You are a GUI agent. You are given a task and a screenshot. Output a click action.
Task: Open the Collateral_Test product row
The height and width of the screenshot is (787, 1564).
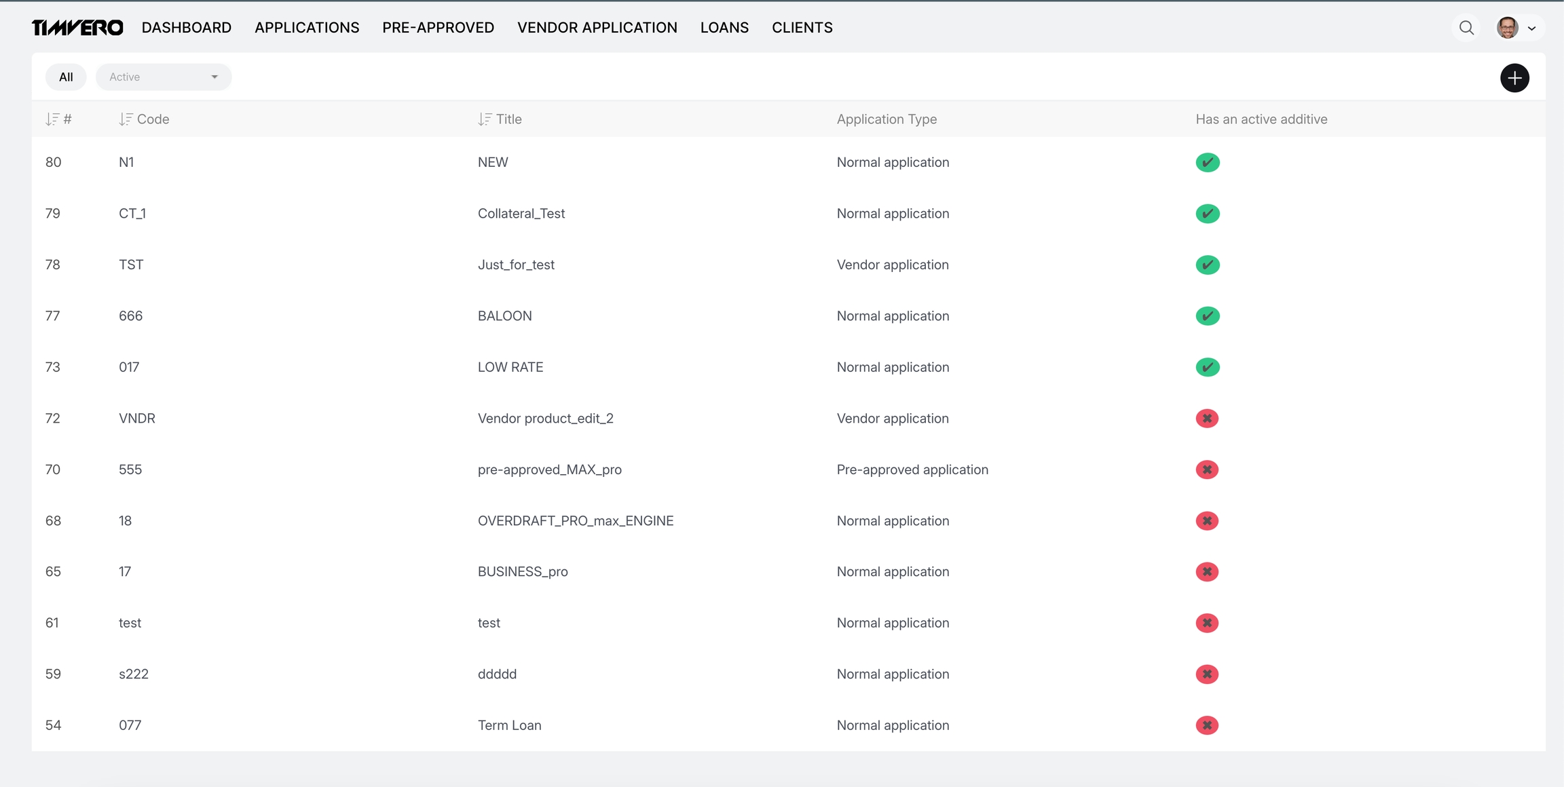pos(521,214)
